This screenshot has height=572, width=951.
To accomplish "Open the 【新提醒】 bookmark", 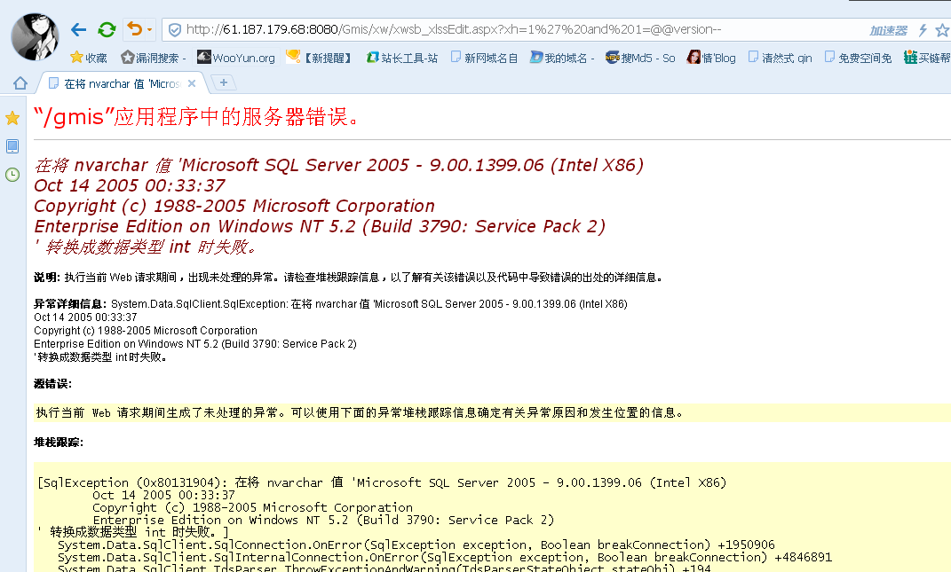I will coord(319,58).
